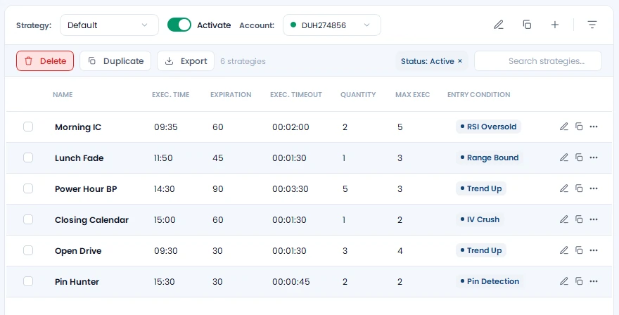Click the Duplicate bulk action button
619x315 pixels.
tap(115, 60)
